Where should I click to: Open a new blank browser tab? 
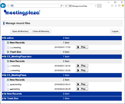pyautogui.click(x=99, y=6)
